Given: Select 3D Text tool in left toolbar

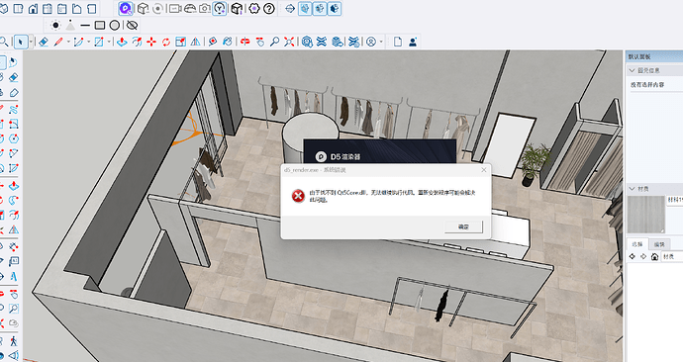Looking at the screenshot, I should (x=14, y=276).
